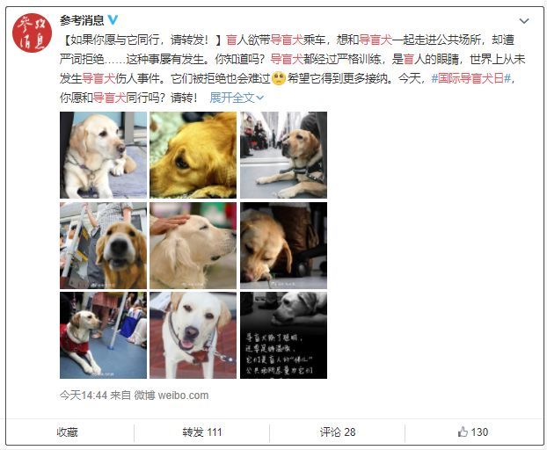
Task: Click the 微博 weibo.com source link
Action: [x=171, y=396]
